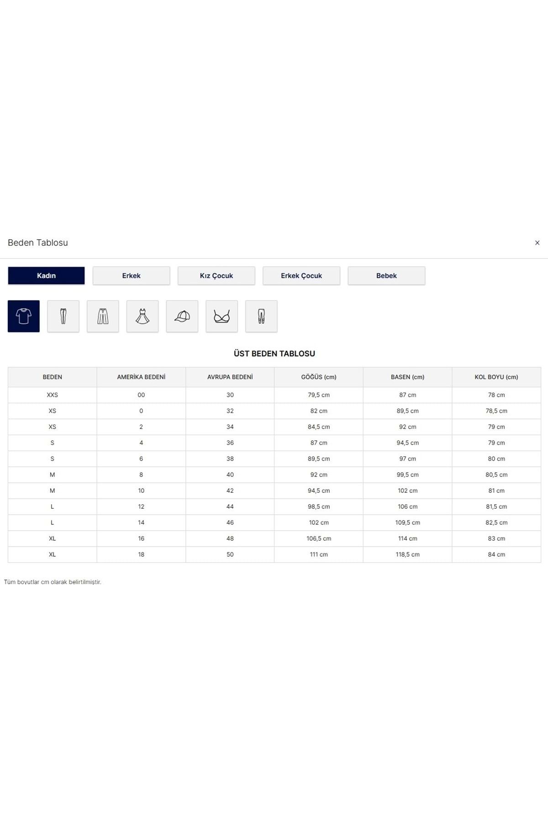Click the European size 46 cell
The image size is (548, 822).
pos(230,523)
